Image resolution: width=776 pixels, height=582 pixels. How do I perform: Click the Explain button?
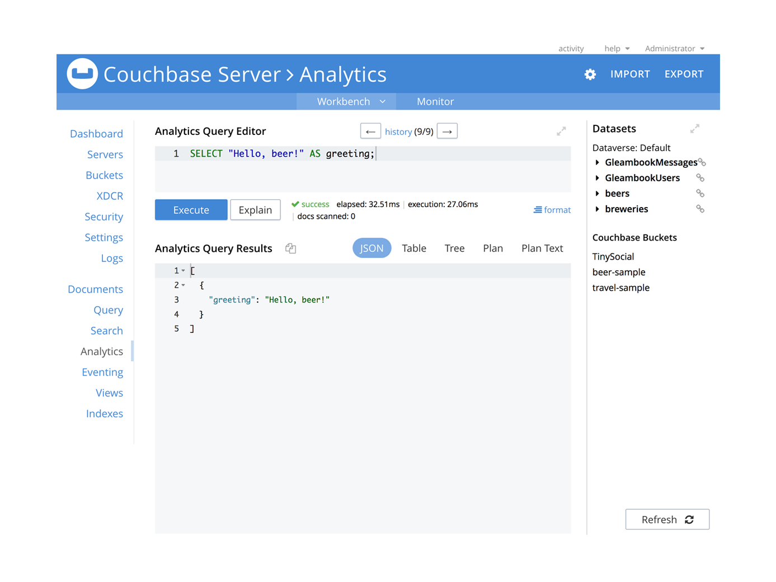click(255, 210)
